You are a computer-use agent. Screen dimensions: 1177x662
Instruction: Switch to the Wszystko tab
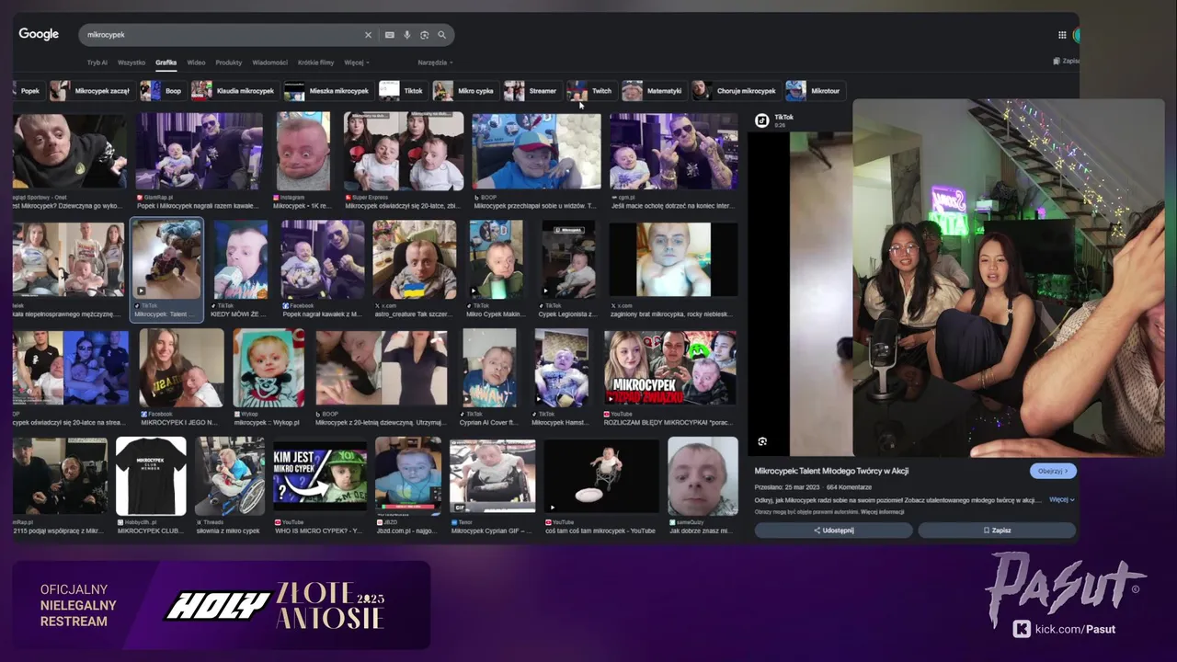(x=131, y=63)
